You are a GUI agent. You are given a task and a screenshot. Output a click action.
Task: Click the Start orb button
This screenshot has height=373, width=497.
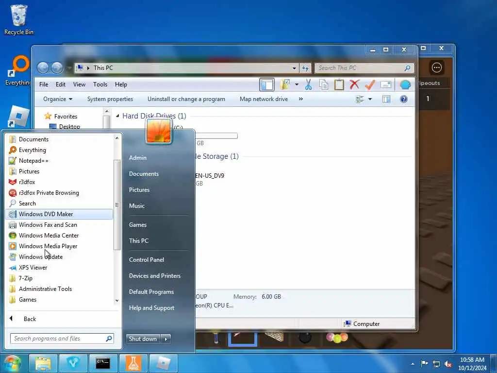[12, 363]
